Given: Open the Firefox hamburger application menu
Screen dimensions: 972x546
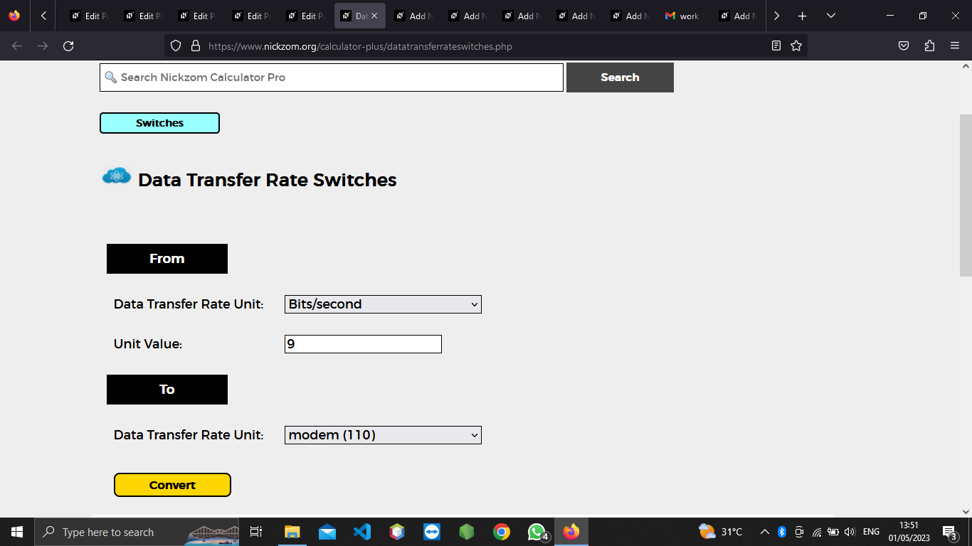Looking at the screenshot, I should (x=955, y=46).
